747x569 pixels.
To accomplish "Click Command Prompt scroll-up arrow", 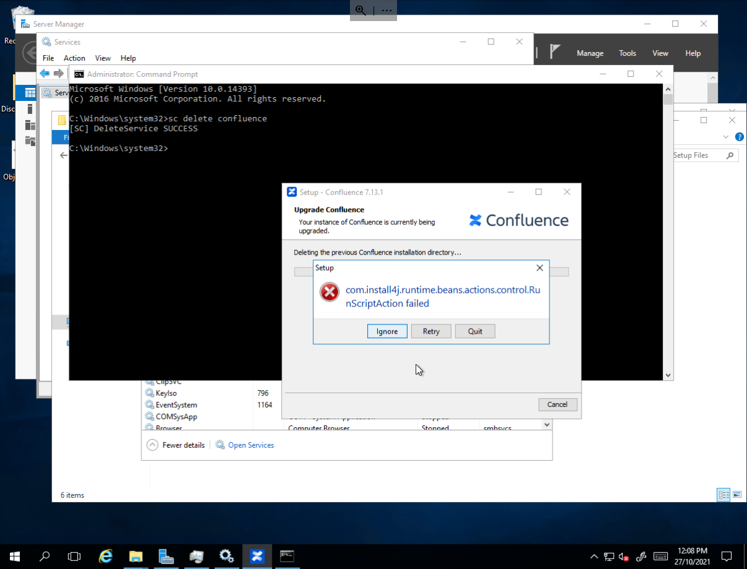I will (668, 89).
